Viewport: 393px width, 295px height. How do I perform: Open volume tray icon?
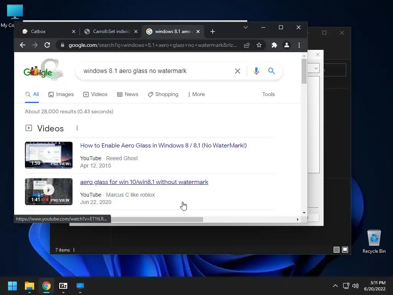355,286
